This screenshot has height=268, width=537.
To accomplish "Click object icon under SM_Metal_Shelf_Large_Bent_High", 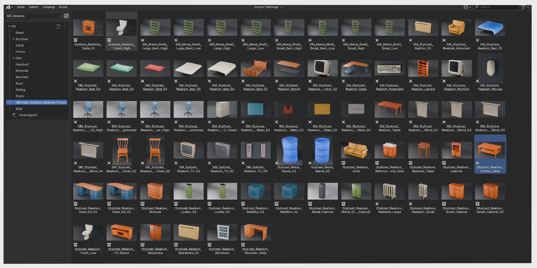I will (143, 40).
